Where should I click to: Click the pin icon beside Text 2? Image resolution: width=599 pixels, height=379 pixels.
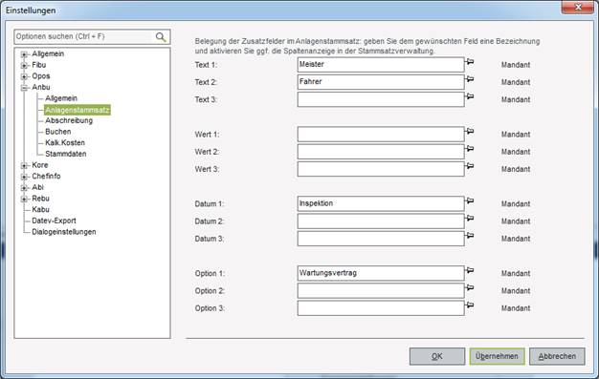[x=470, y=79]
